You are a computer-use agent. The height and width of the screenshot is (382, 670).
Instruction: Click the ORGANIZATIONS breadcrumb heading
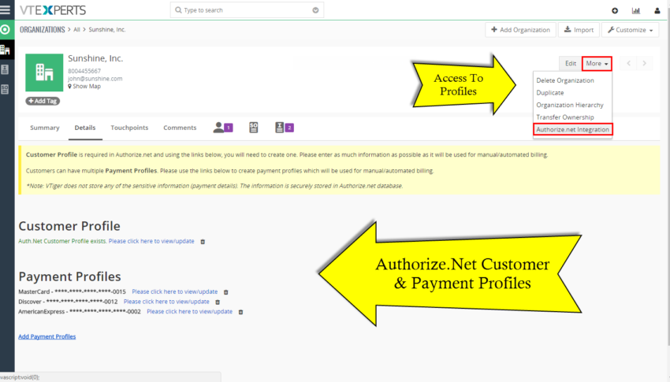(43, 29)
